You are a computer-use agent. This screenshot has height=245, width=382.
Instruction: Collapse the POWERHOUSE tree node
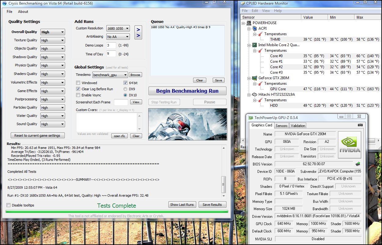[x=243, y=23]
